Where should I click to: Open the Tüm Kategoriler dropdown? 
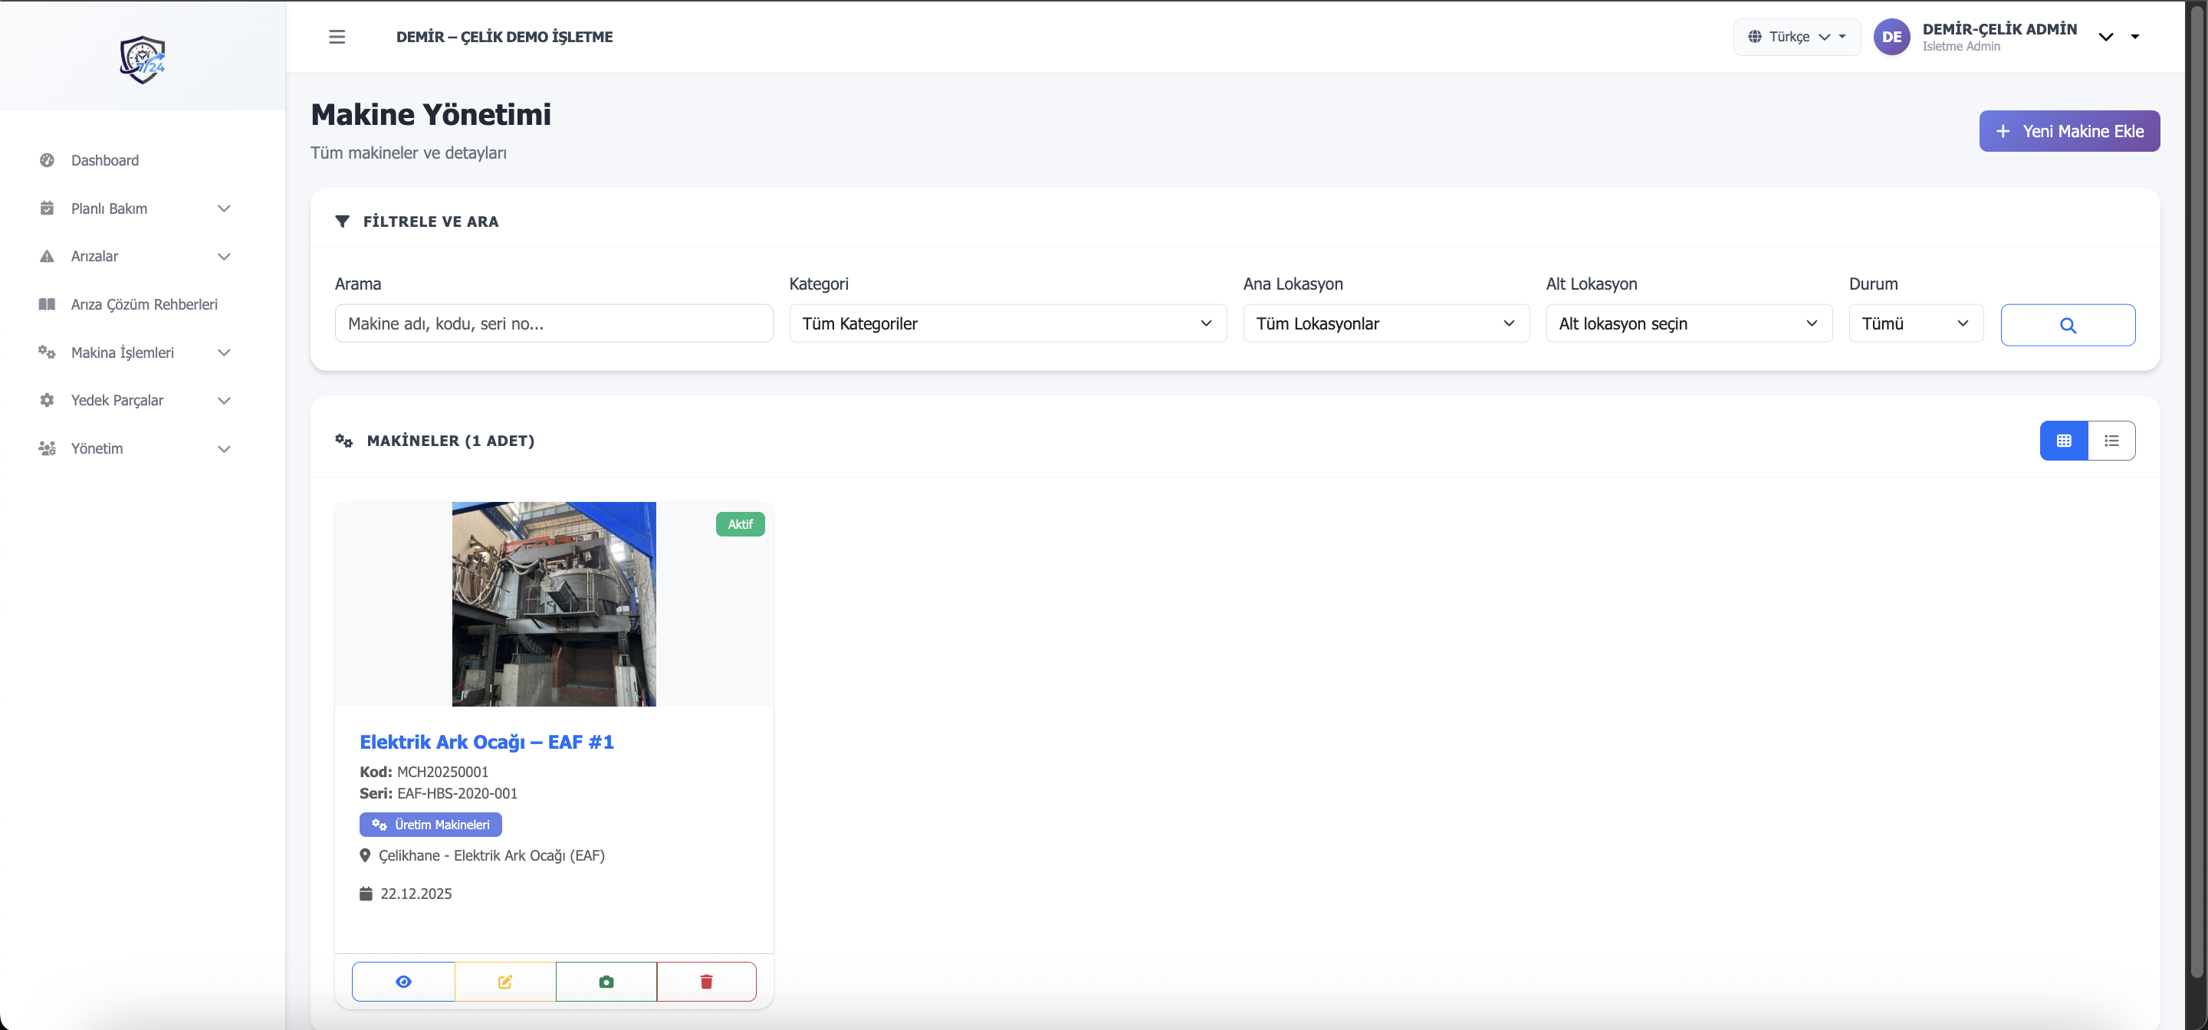tap(1007, 323)
